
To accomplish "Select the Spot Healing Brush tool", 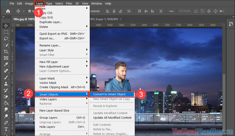I will tap(6, 71).
